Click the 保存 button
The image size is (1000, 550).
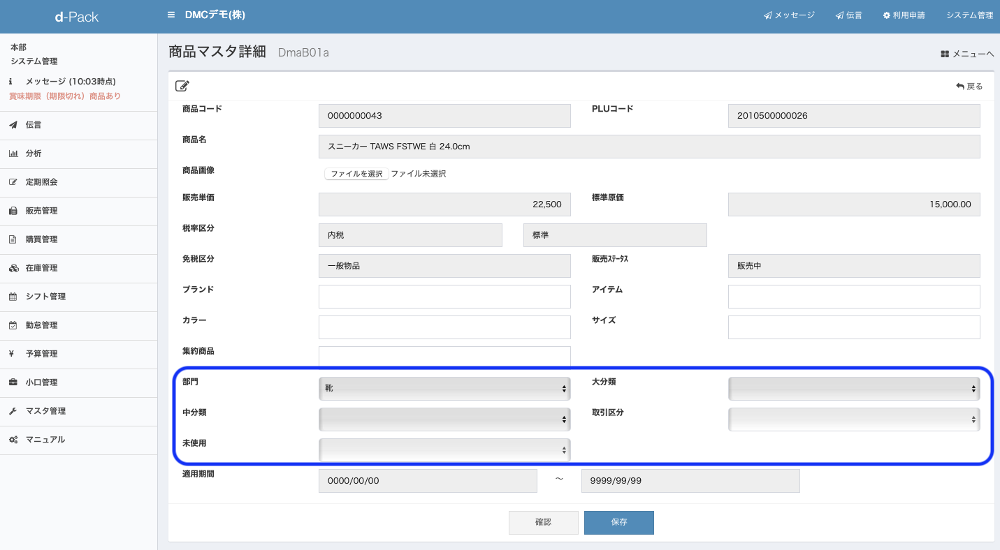(x=618, y=523)
